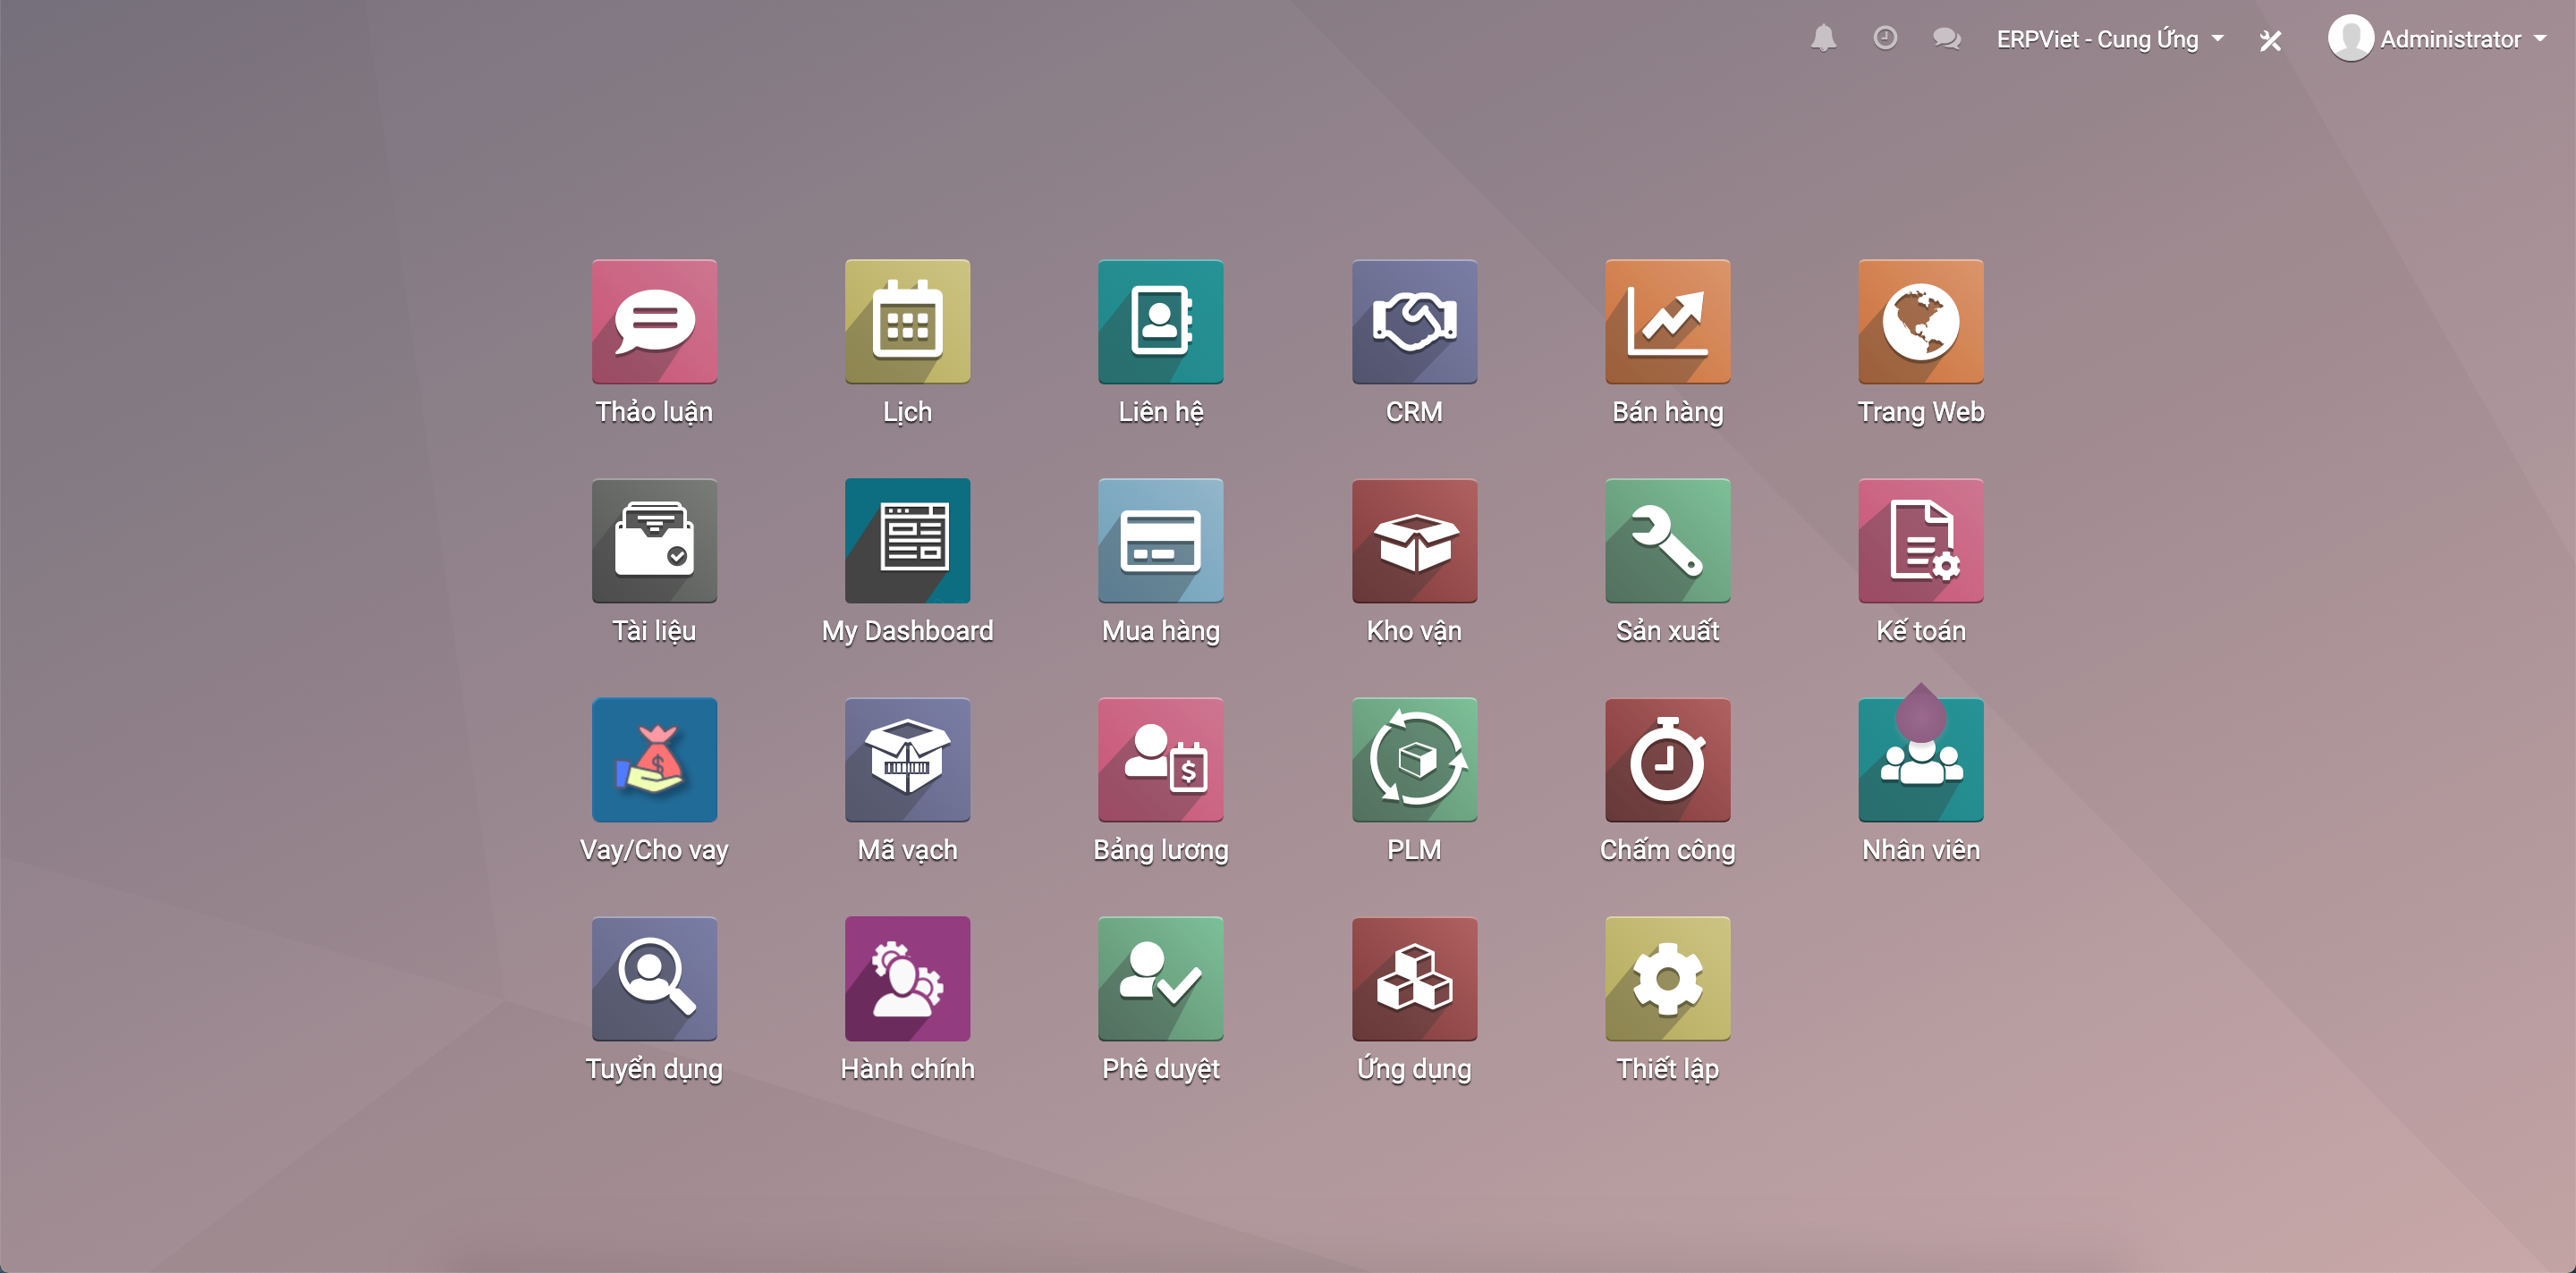
Task: Open the Sản xuất manufacturing app
Action: click(1667, 541)
